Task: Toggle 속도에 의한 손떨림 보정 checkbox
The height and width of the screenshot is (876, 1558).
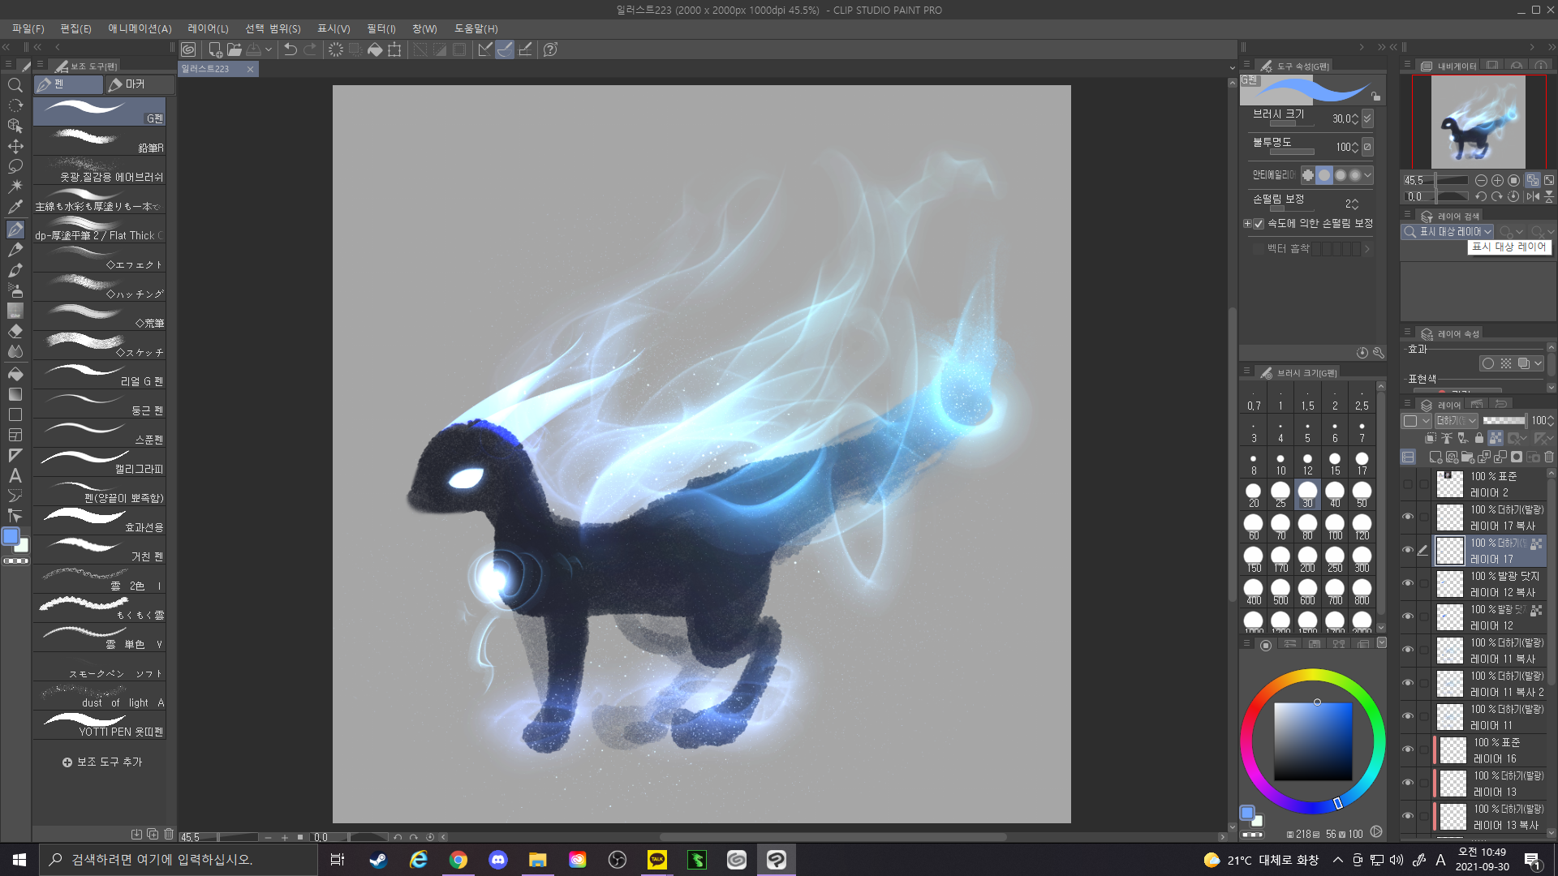Action: click(x=1259, y=224)
